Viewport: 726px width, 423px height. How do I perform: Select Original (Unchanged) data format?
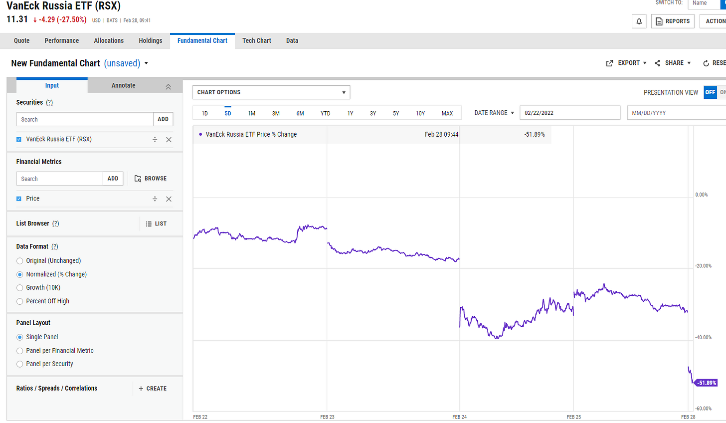coord(20,260)
